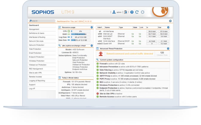This screenshot has height=125, width=201.
Task: Open Endpoint Protection in sidebar
Action: click(x=42, y=57)
